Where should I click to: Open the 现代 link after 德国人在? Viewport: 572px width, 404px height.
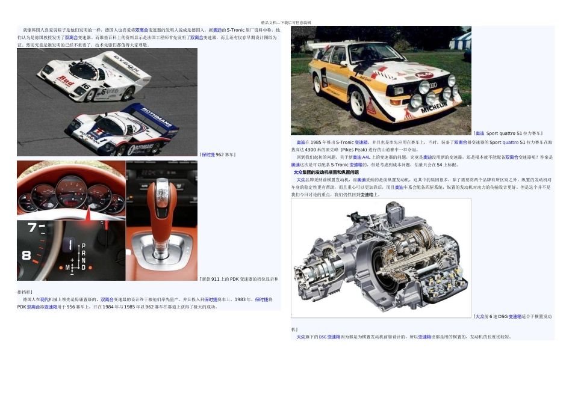(x=44, y=299)
